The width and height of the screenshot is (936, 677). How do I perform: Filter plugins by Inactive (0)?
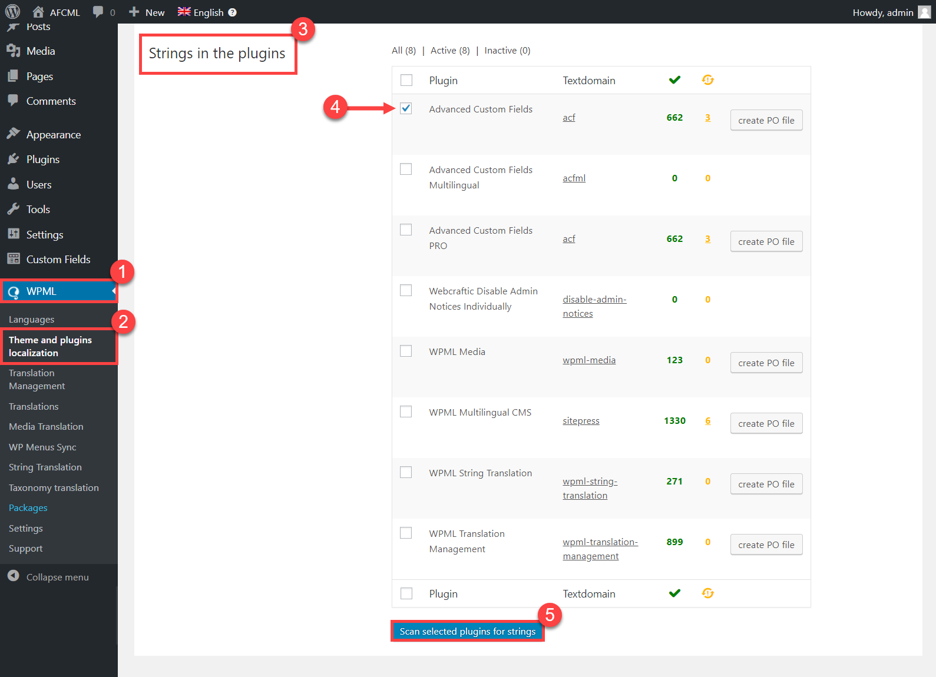[x=507, y=51]
